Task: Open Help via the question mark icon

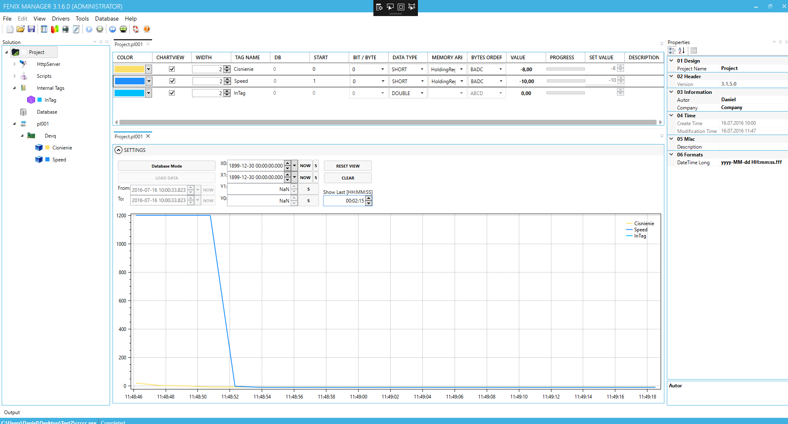Action: (x=147, y=29)
